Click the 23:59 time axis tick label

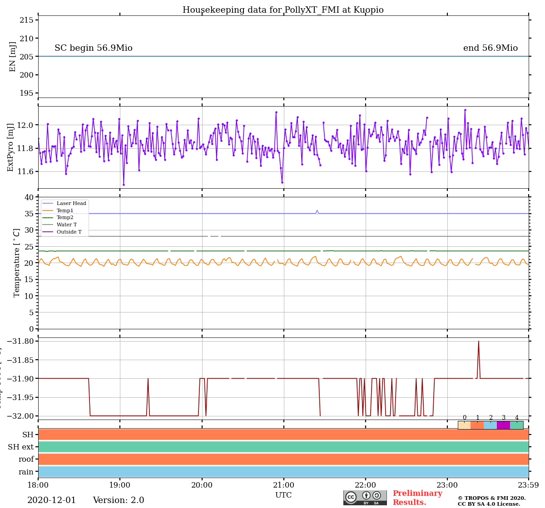(529, 485)
